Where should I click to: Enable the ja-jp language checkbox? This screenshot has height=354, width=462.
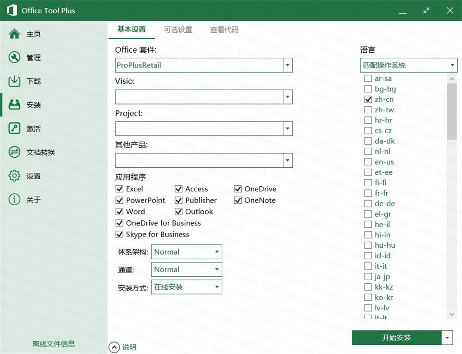[368, 276]
